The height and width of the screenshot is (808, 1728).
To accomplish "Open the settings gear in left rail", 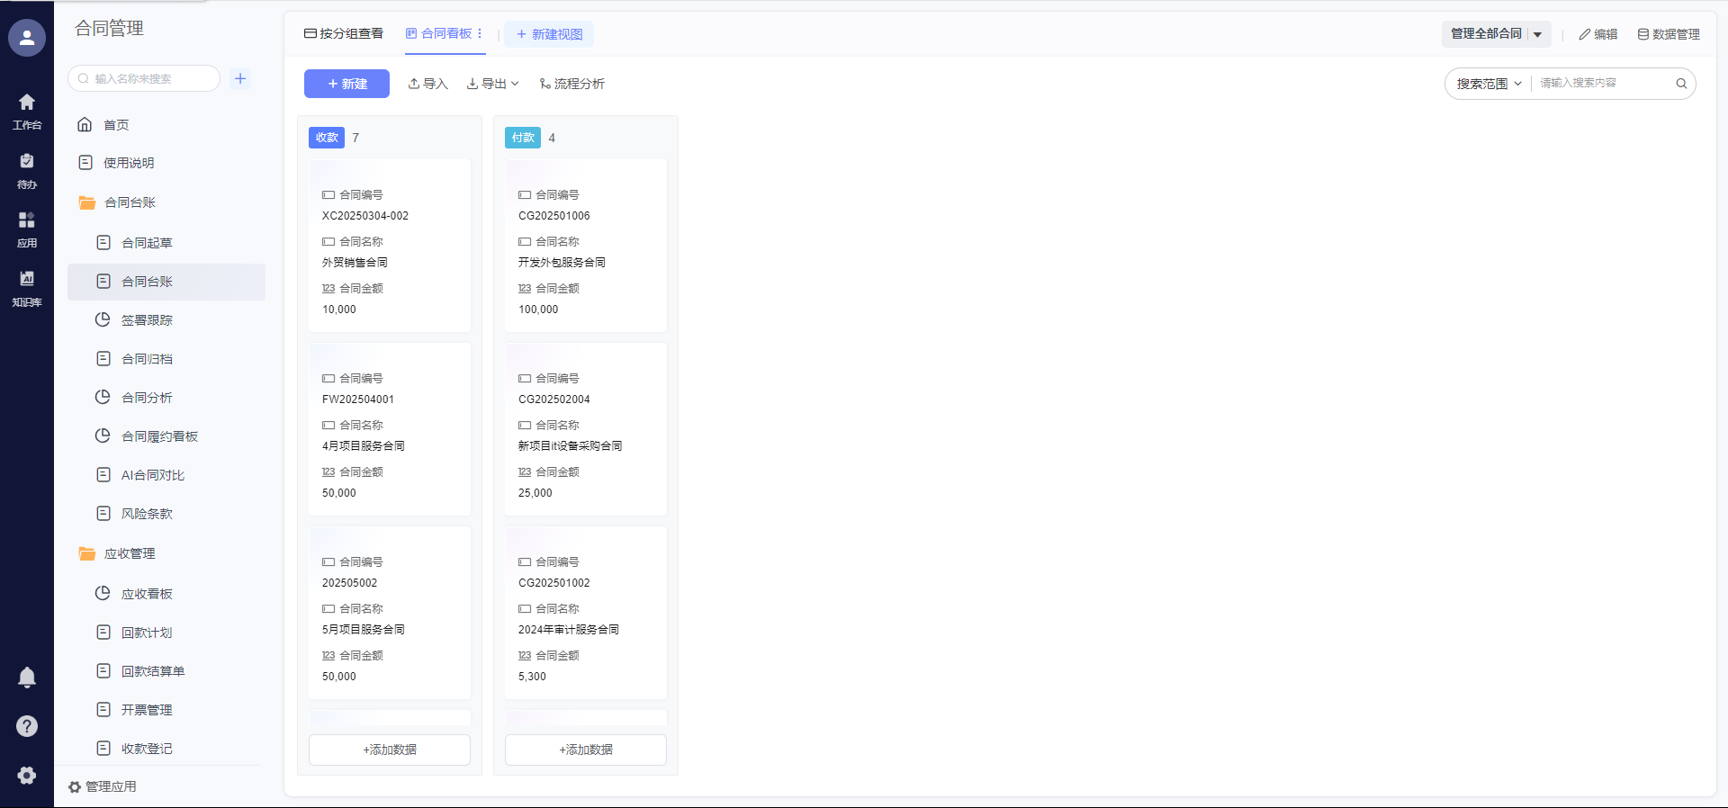I will click(x=27, y=775).
